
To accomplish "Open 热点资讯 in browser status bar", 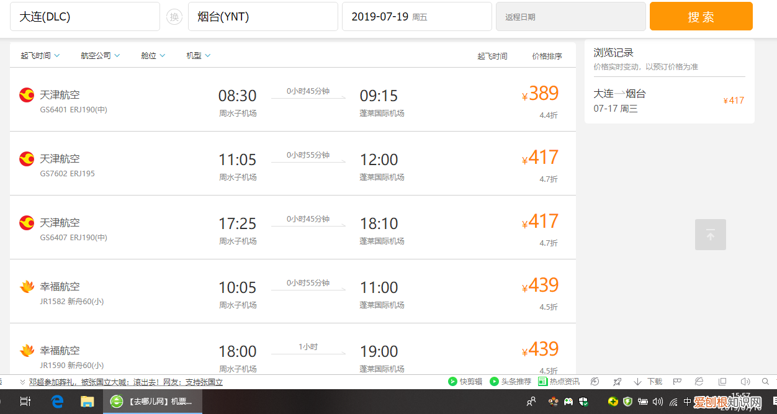I will pos(559,382).
